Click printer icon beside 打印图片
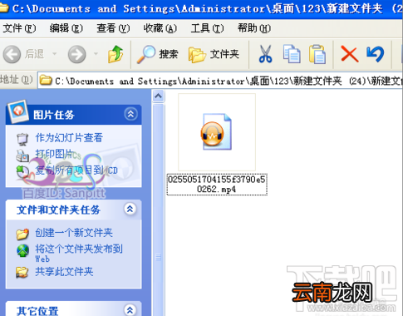The width and height of the screenshot is (403, 316). [x=22, y=156]
